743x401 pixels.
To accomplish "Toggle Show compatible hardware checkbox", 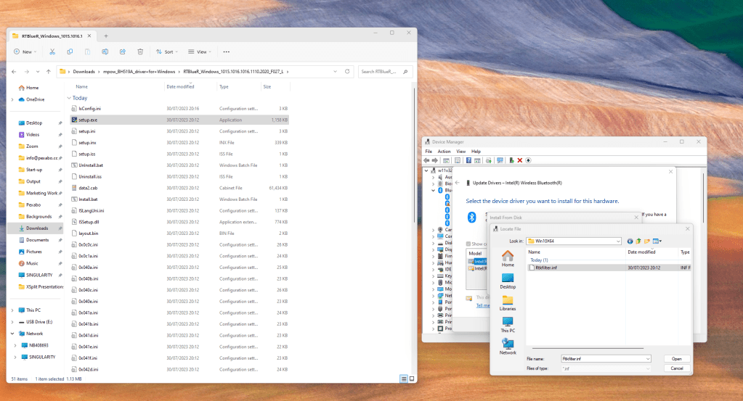I will [468, 244].
